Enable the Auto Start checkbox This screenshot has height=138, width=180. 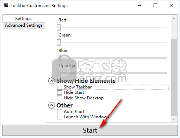pyautogui.click(x=60, y=112)
